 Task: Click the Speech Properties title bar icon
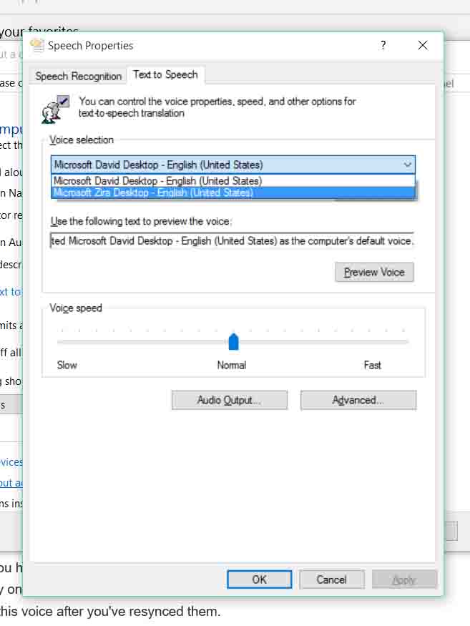coord(37,46)
